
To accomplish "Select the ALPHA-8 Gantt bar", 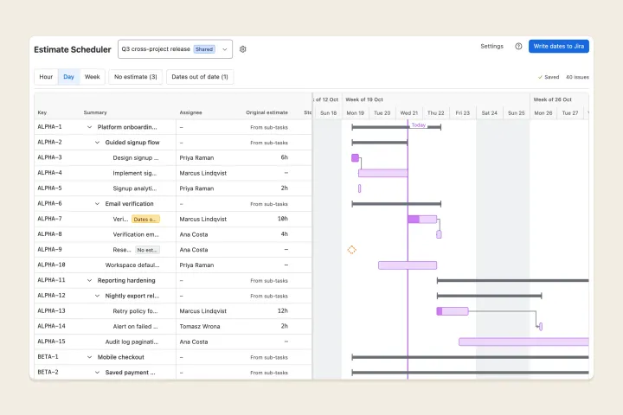I will coord(439,234).
